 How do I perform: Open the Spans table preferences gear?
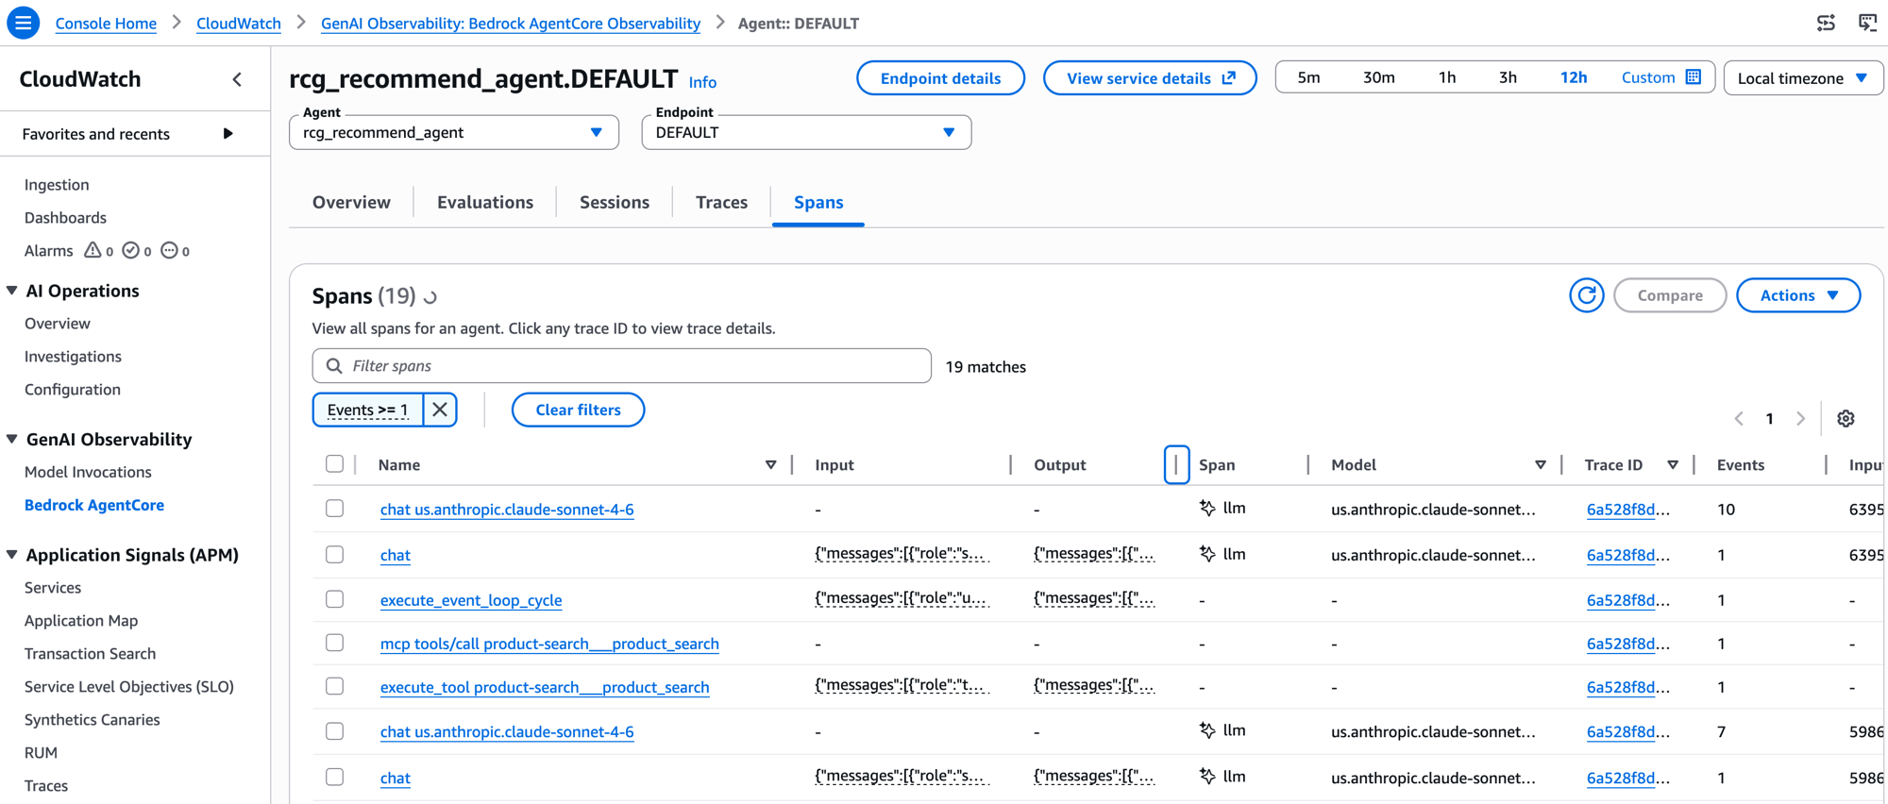[x=1846, y=418]
